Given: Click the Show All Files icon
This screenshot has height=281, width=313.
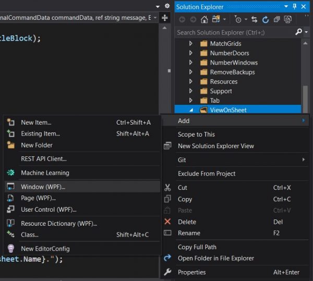Looking at the screenshot, I should [x=287, y=19].
